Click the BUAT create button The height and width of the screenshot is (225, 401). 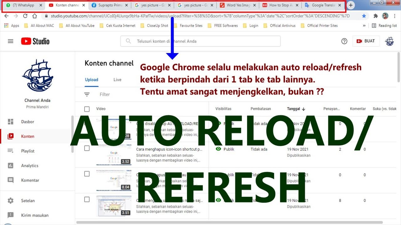click(x=366, y=41)
